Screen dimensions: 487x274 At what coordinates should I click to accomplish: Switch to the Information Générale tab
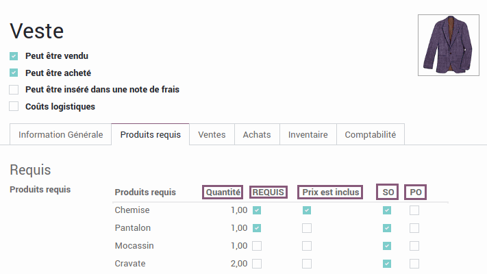pyautogui.click(x=60, y=134)
